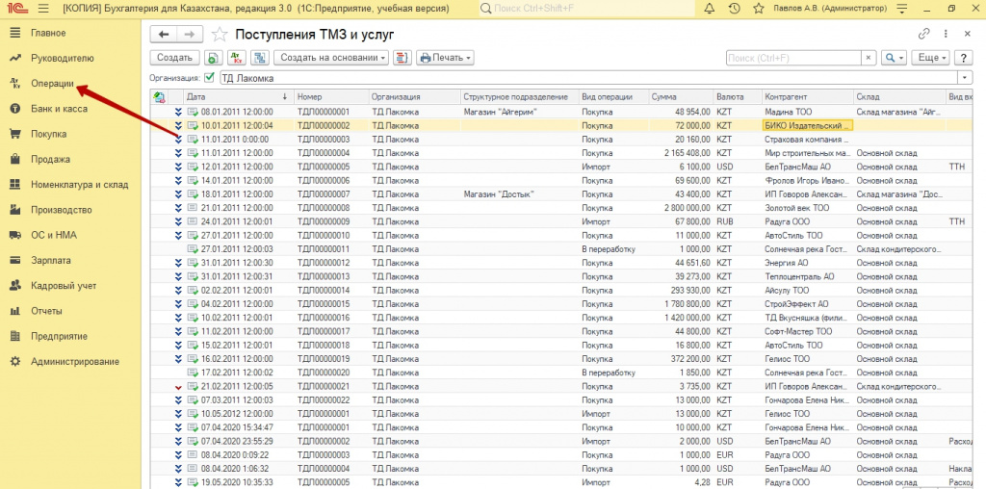Viewport: 986px width, 489px height.
Task: Select row dated 21.02.2011 12:00:05
Action: pyautogui.click(x=562, y=387)
